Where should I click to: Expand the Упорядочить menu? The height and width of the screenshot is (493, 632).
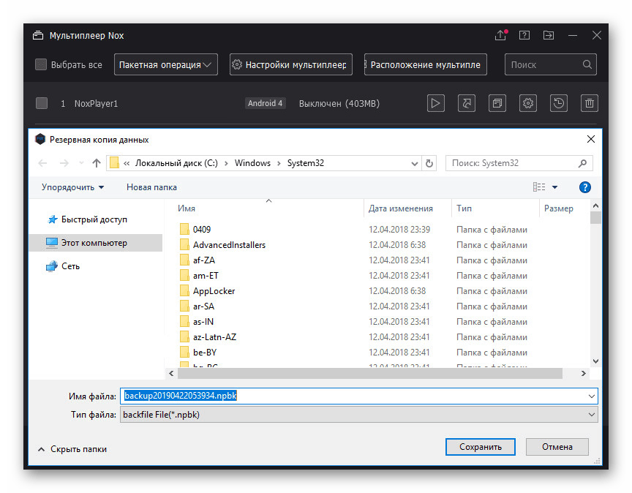click(x=72, y=187)
